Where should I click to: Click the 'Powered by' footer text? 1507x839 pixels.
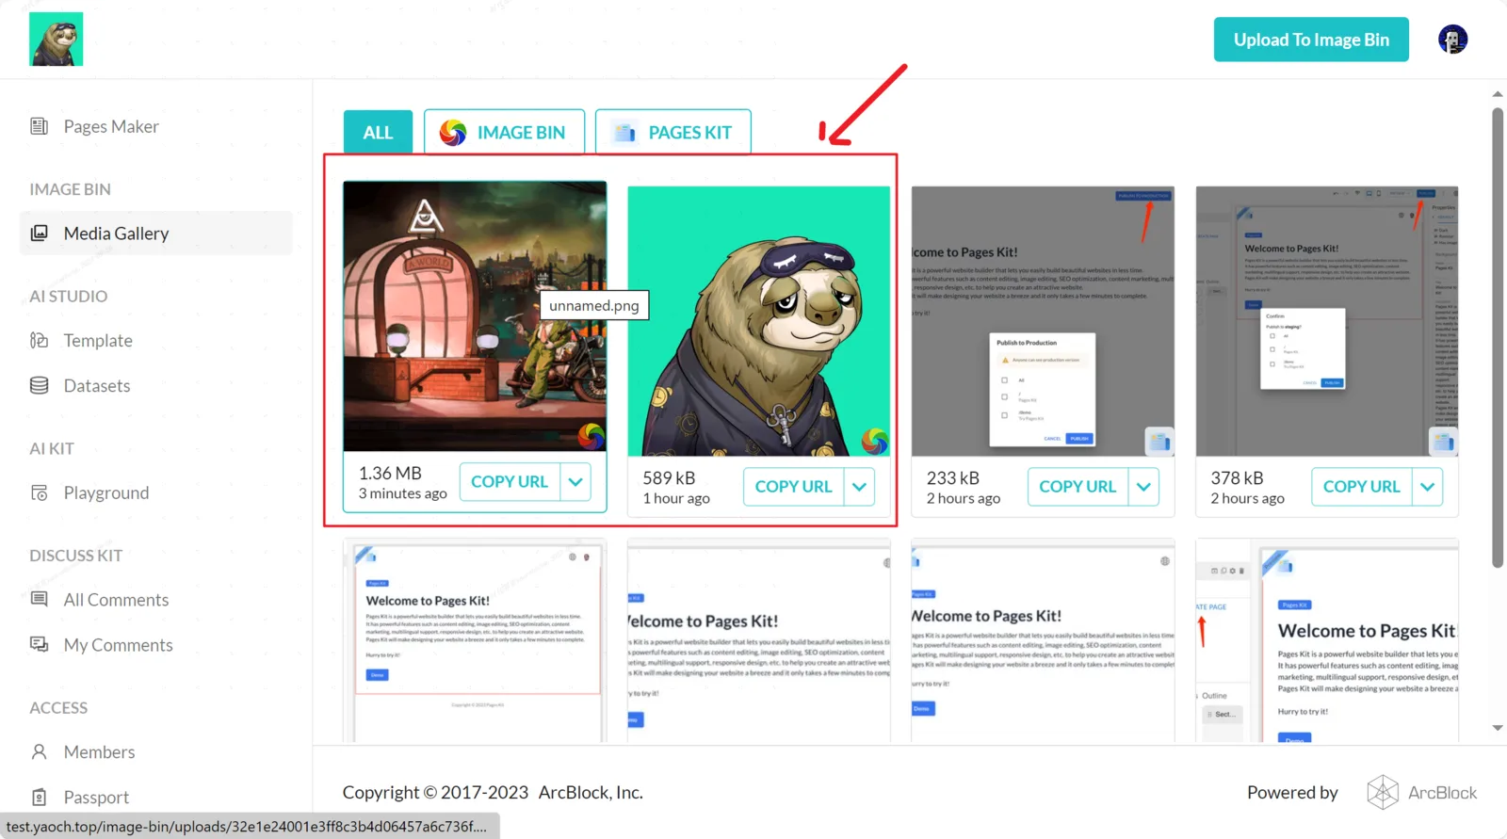1292,793
